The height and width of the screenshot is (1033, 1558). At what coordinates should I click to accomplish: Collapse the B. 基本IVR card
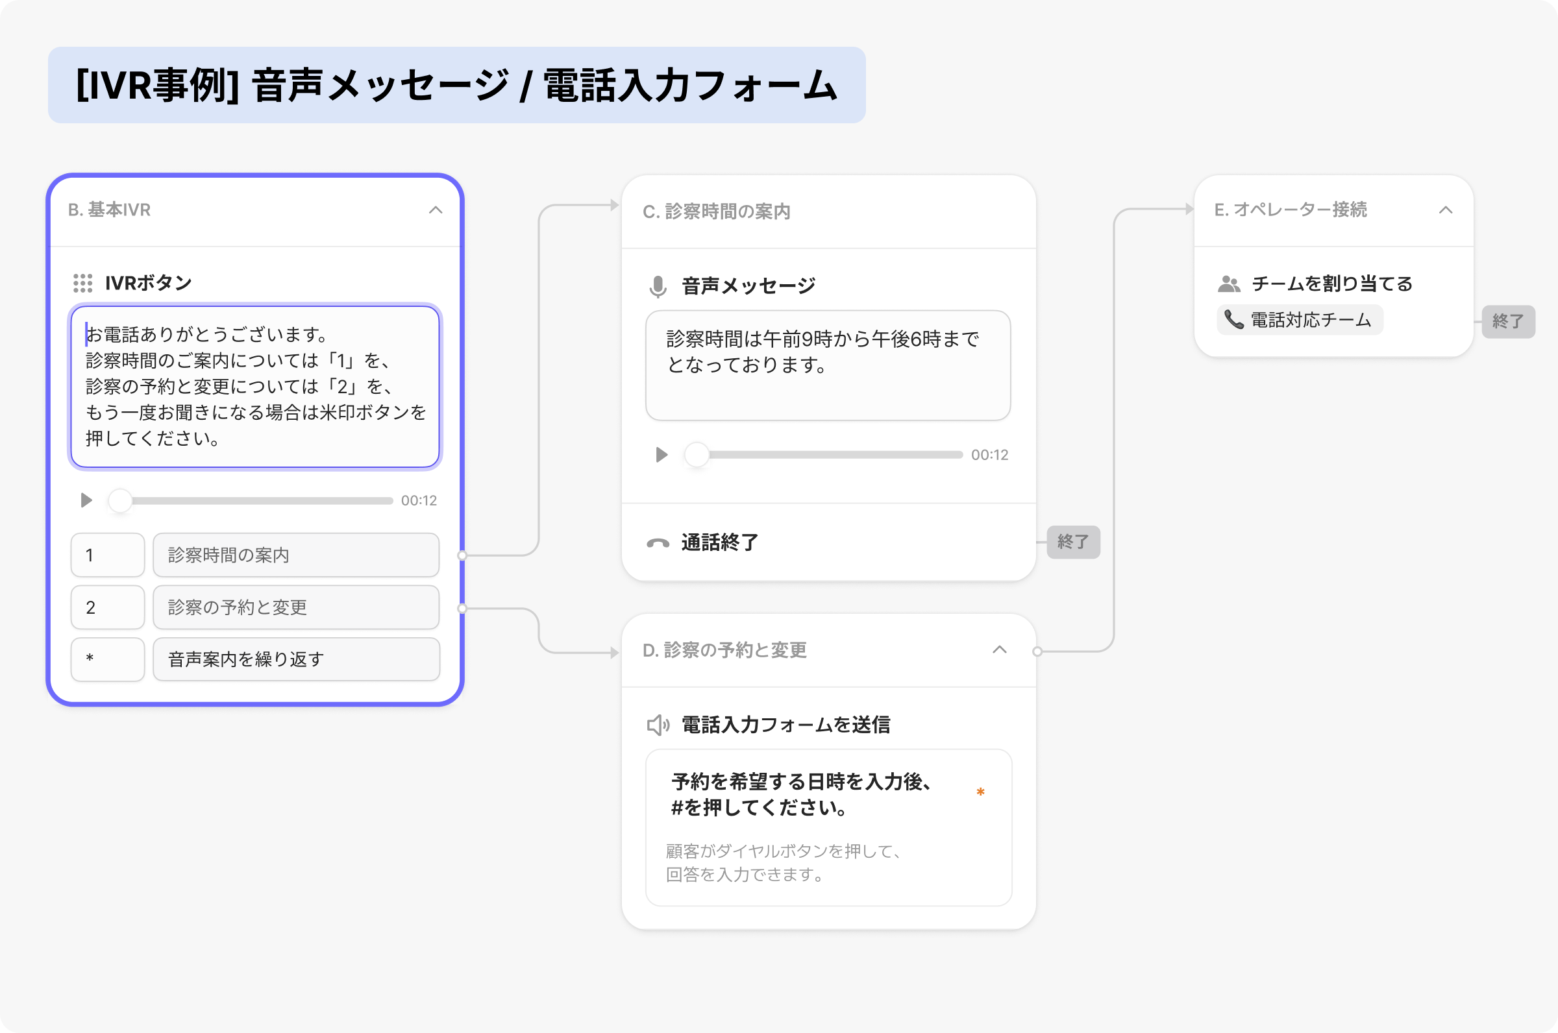click(435, 210)
